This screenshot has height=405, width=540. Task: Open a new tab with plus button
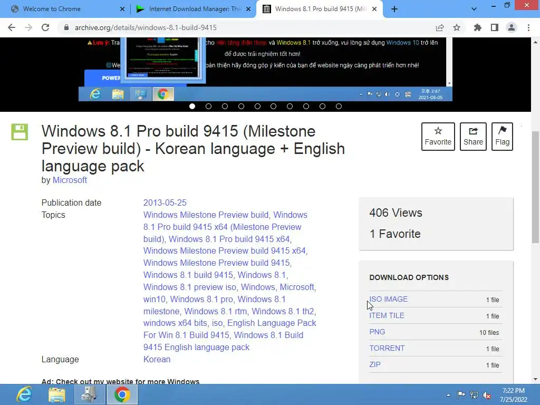click(394, 9)
